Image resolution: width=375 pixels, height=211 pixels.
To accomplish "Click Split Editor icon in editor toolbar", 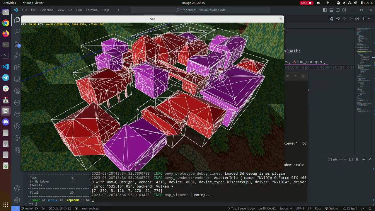I will [363, 18].
